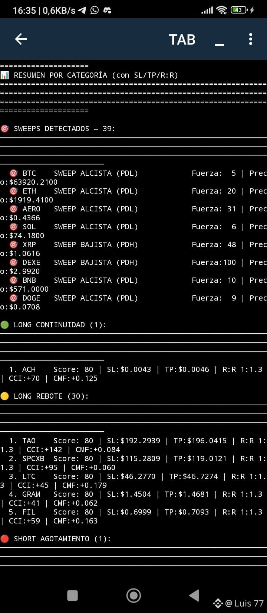Tap Android back triangle button
267x613 pixels.
pos(194,595)
